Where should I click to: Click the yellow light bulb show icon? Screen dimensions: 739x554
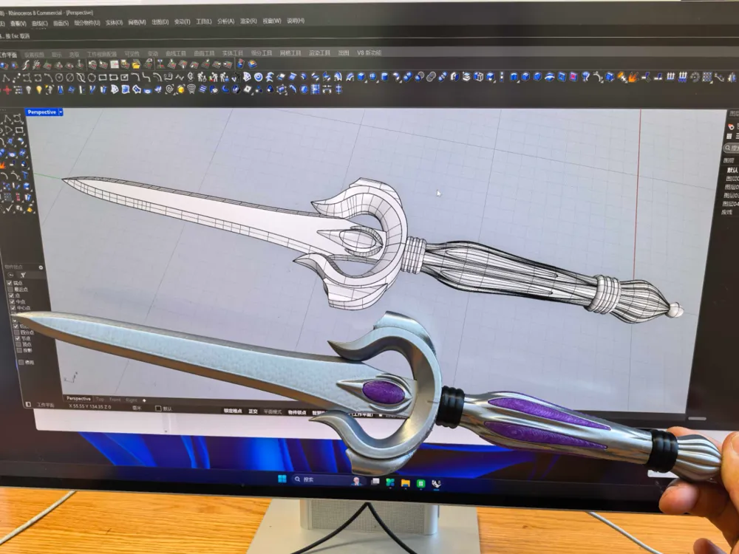click(x=40, y=89)
